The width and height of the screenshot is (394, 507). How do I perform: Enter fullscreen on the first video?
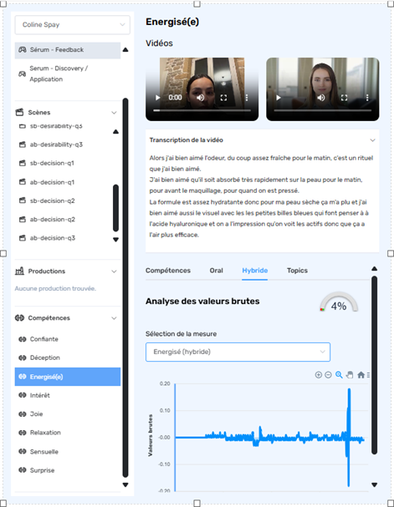[223, 98]
